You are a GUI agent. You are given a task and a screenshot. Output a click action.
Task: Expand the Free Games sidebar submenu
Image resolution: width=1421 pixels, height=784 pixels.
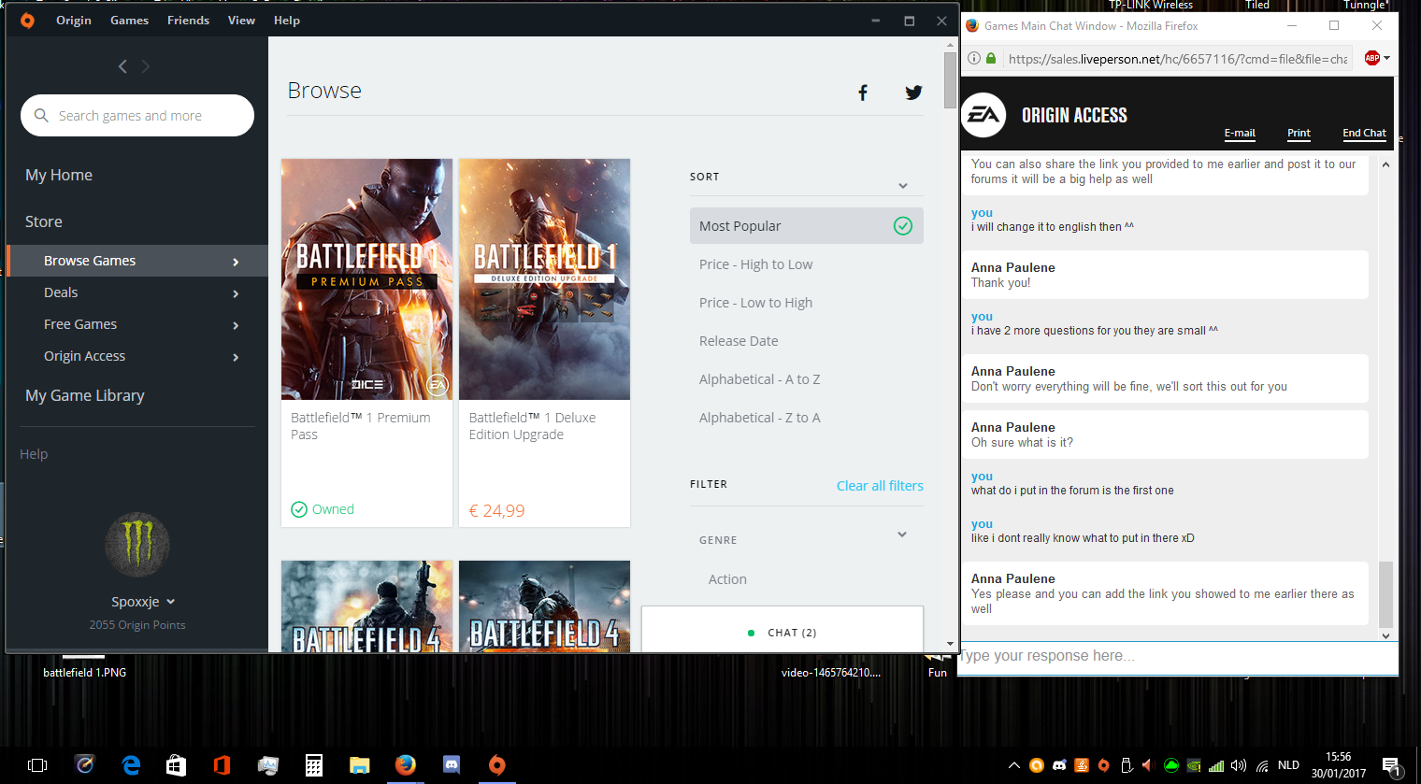point(236,325)
